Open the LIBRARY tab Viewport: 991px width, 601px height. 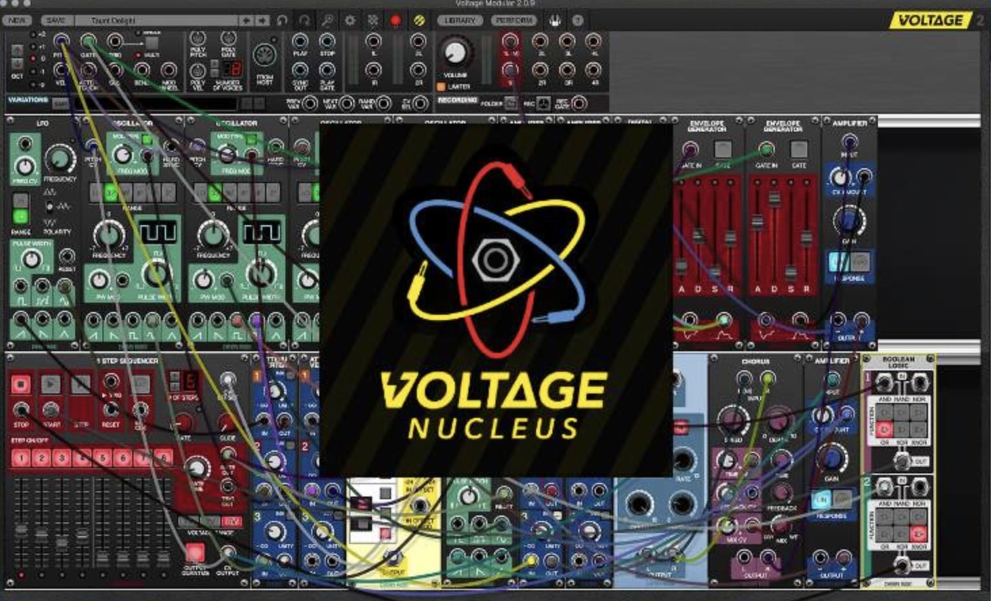coord(460,20)
